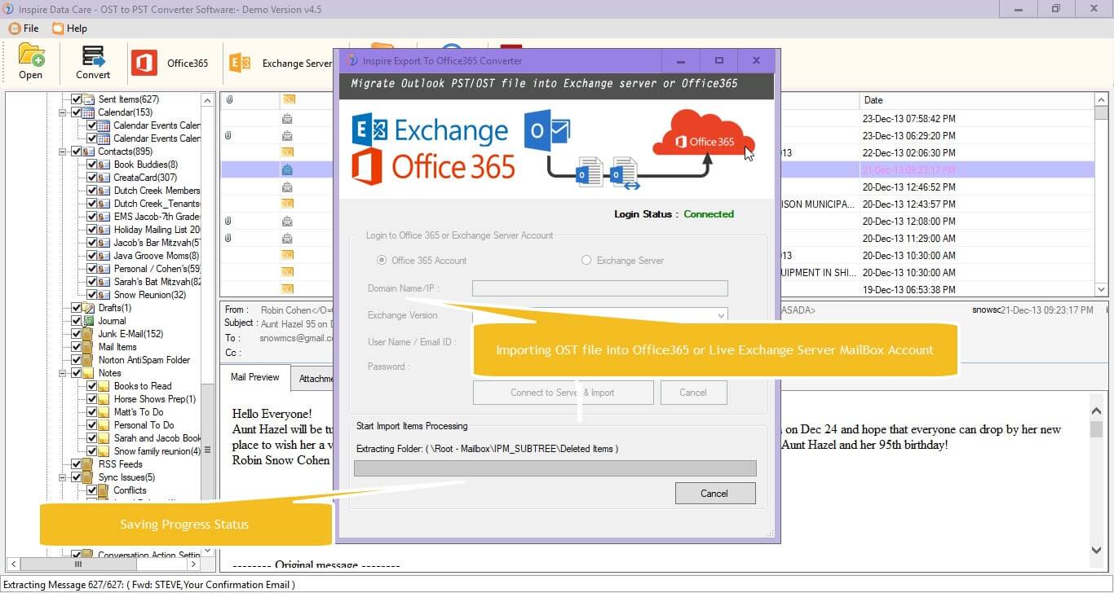Uncheck the Contacts(895) checkbox
Viewport: 1114px width, 593px height.
[77, 152]
